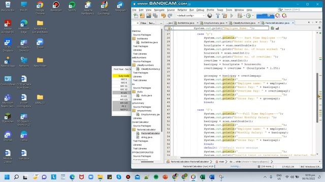Click the New Project toolbar icon

point(142,16)
